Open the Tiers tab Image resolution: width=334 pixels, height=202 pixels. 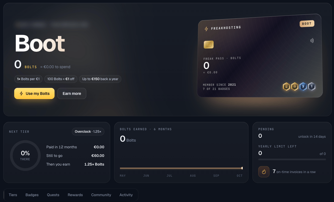[x=13, y=195]
